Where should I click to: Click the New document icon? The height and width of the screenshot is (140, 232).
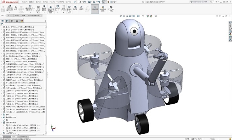(x=80, y=2)
